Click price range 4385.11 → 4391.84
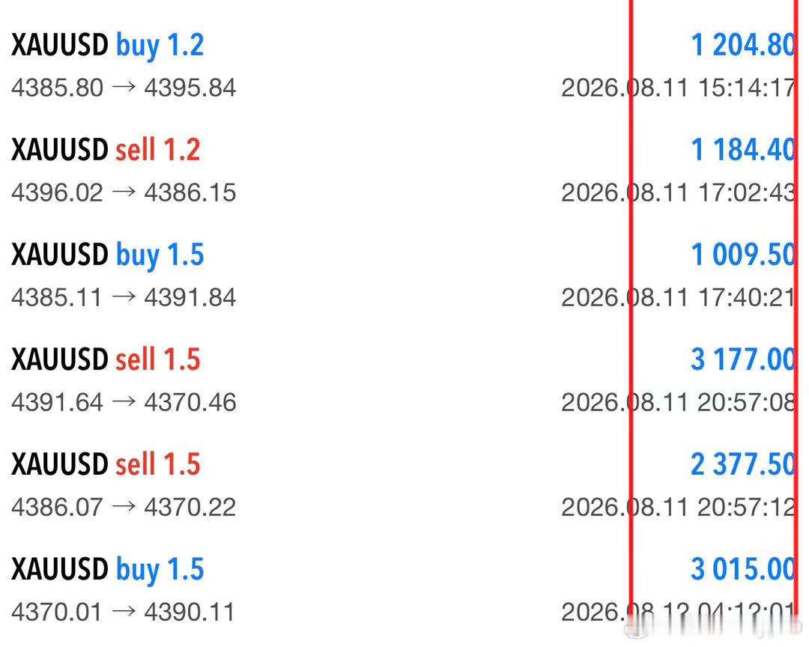Image resolution: width=809 pixels, height=647 pixels. point(124,297)
